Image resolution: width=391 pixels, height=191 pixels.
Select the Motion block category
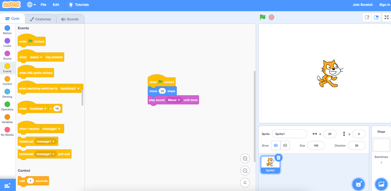[7, 30]
